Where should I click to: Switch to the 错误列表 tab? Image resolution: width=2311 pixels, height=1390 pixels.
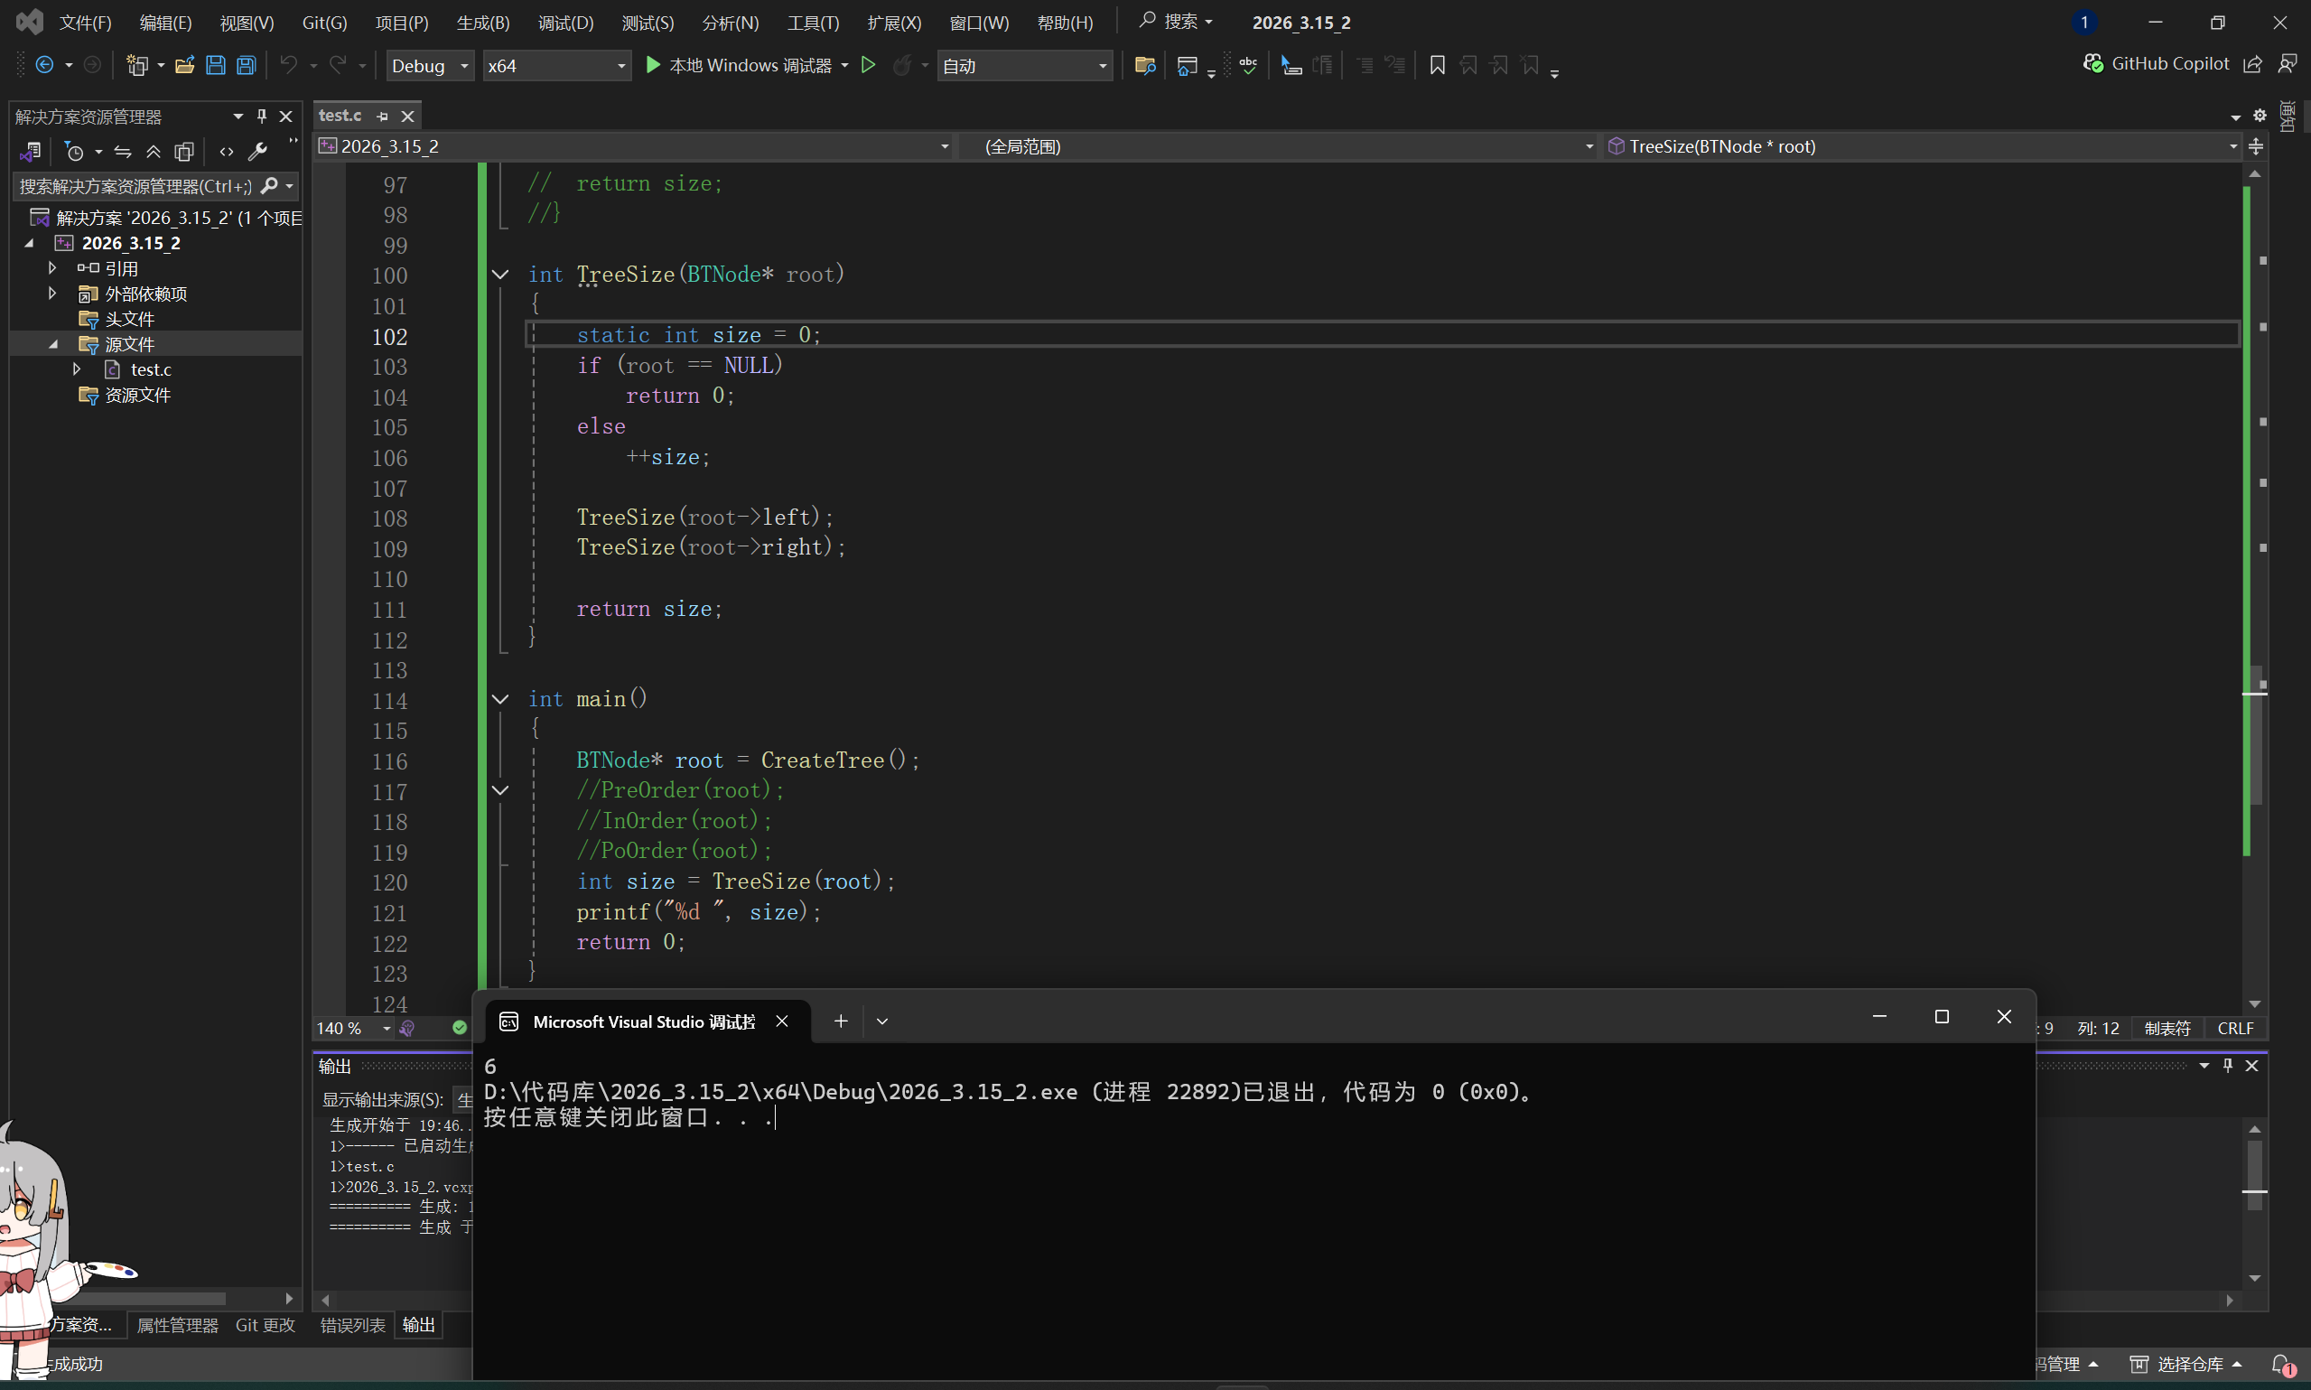point(352,1325)
